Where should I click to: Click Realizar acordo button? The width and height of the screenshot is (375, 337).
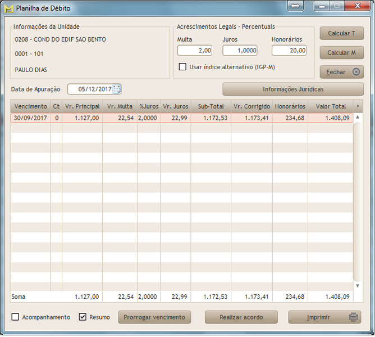241,317
